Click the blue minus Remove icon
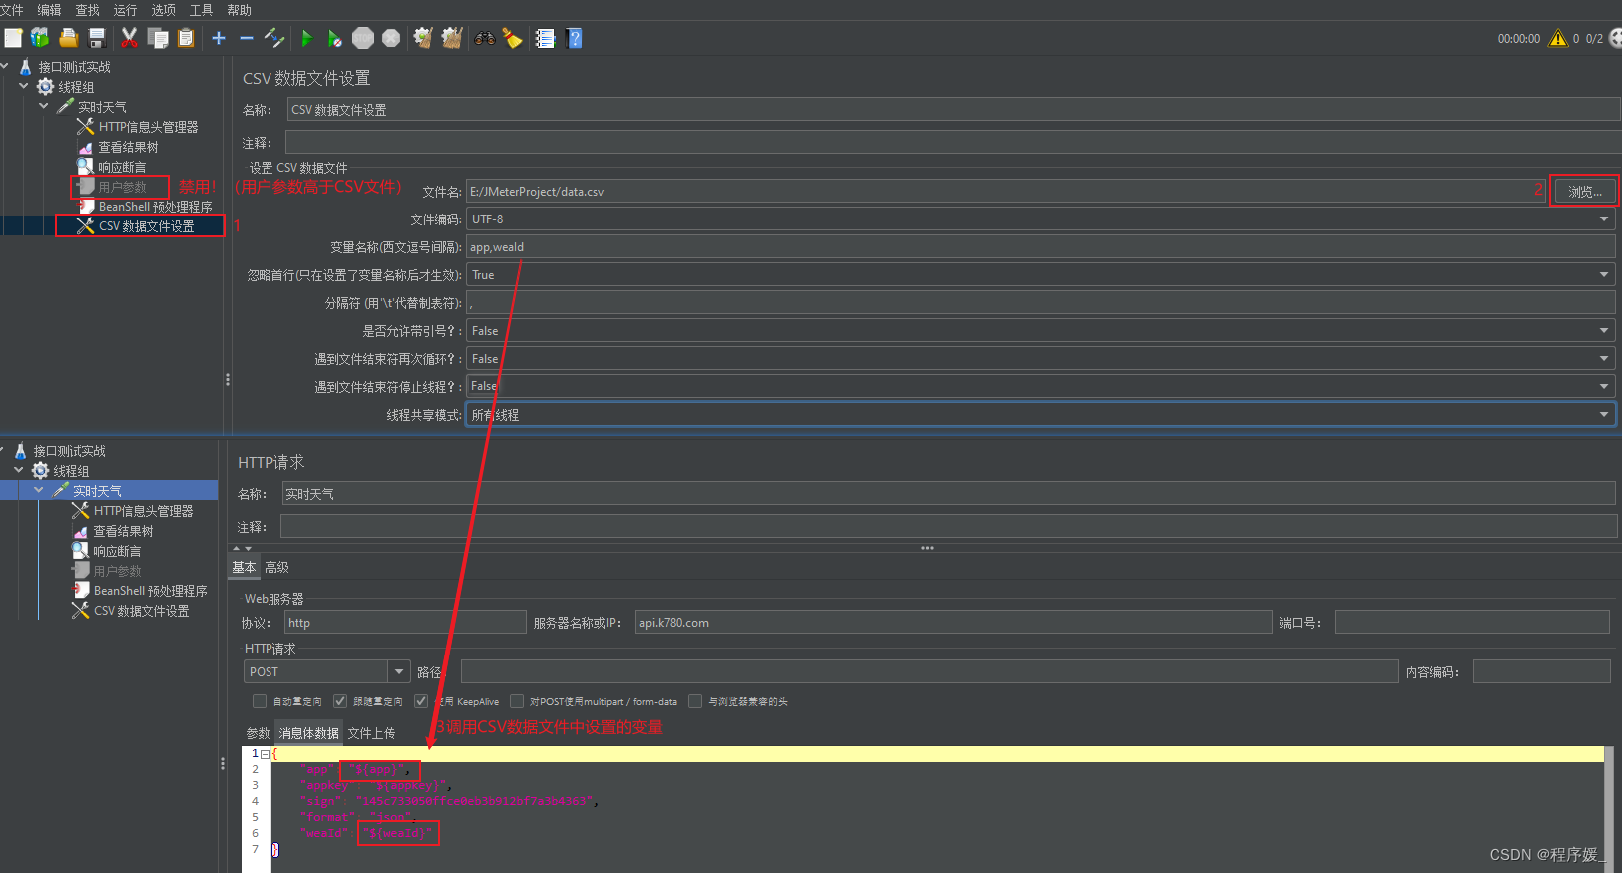Viewport: 1622px width, 873px height. click(x=247, y=38)
